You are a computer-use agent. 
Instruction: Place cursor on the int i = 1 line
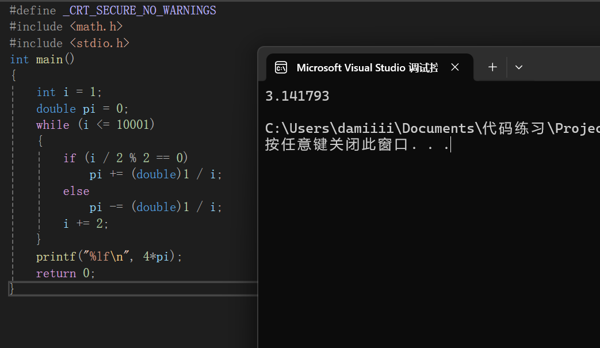(x=69, y=92)
